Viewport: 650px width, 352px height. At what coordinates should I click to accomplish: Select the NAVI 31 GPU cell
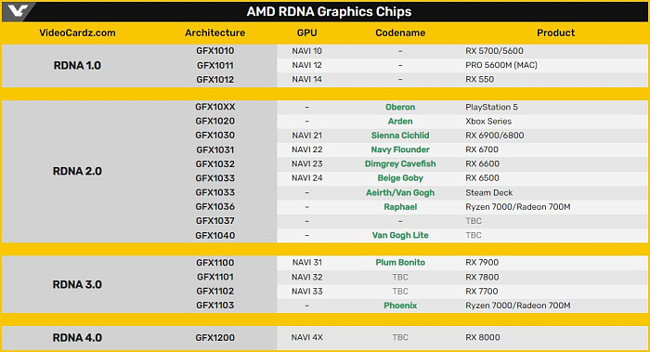(306, 263)
